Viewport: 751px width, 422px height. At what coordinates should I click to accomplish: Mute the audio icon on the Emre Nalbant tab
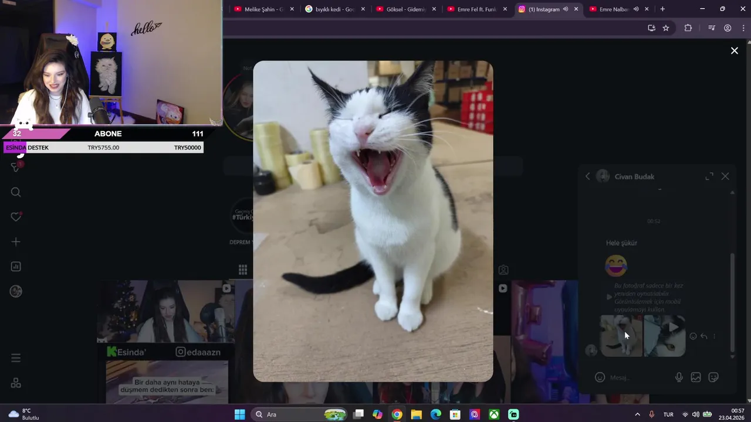pyautogui.click(x=635, y=9)
